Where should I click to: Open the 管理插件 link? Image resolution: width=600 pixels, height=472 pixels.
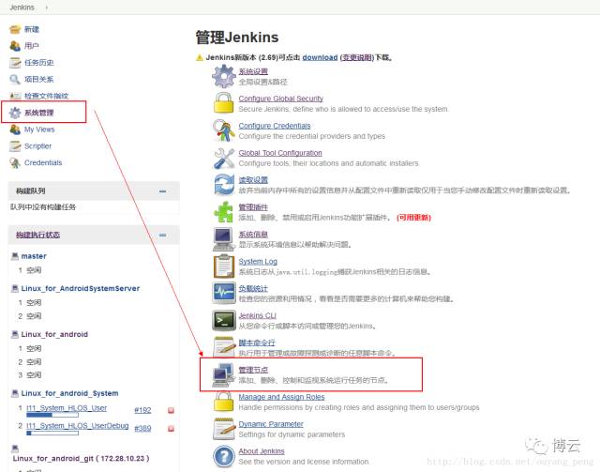coord(253,207)
